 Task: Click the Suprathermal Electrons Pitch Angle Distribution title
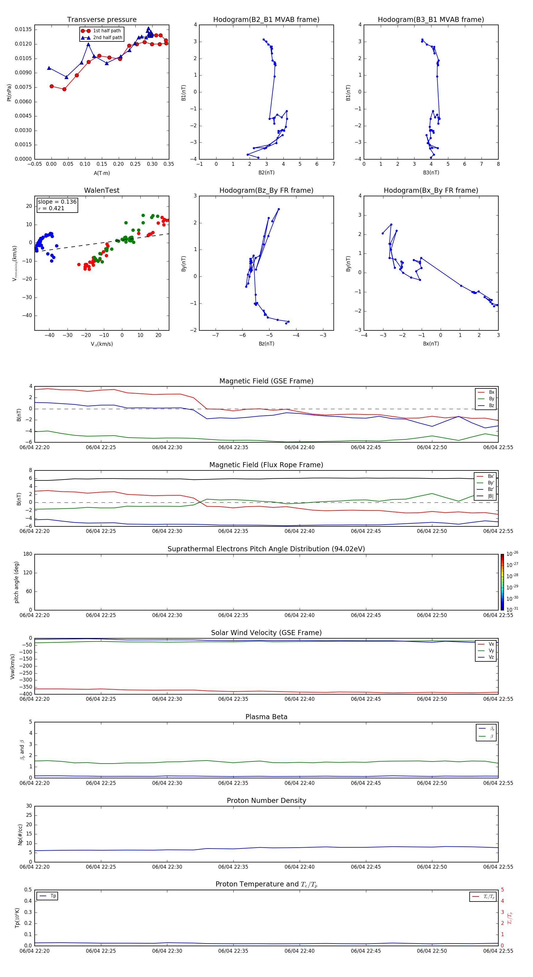coord(266,549)
